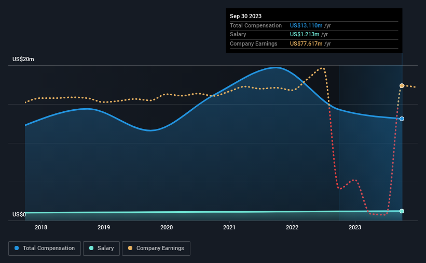
Task: Click the Sep 30 2023 tooltip date
Action: click(245, 16)
